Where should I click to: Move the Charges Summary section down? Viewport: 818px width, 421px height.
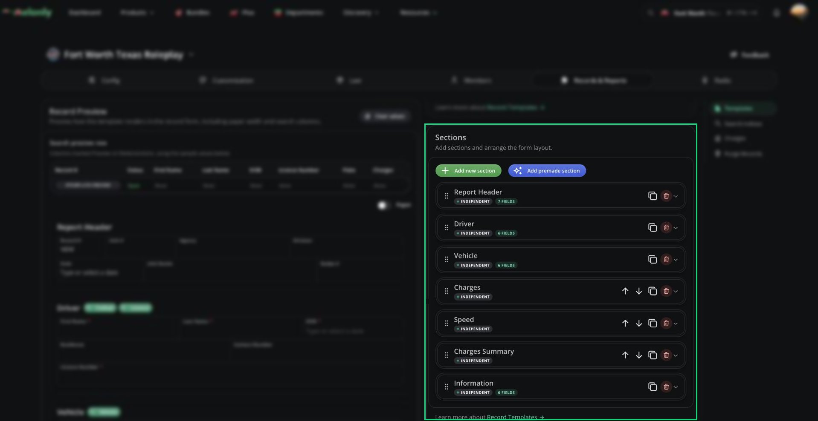(x=638, y=355)
